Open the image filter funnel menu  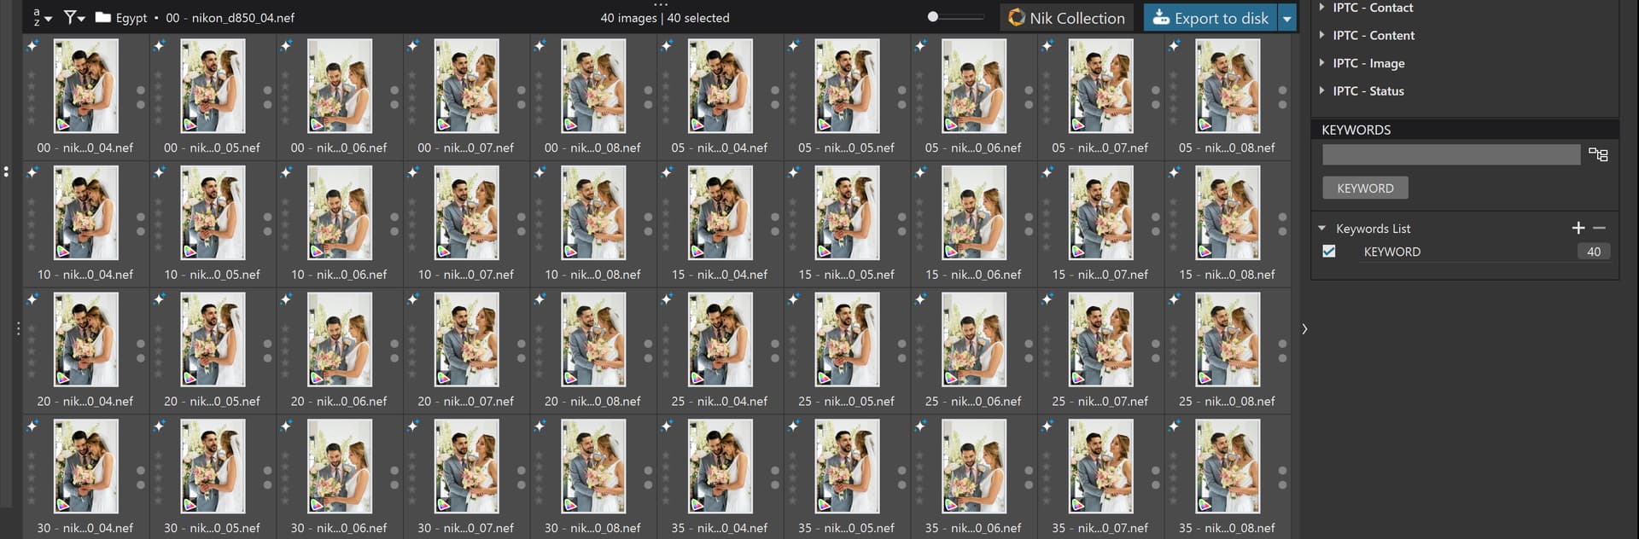[74, 17]
